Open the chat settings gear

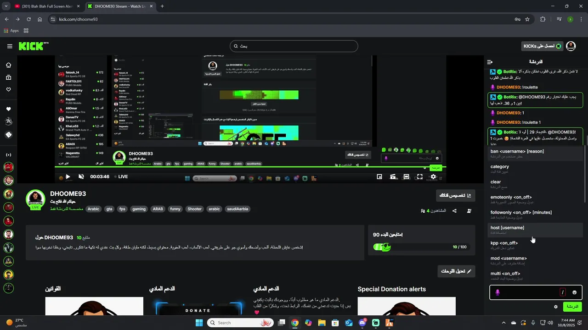tap(556, 307)
